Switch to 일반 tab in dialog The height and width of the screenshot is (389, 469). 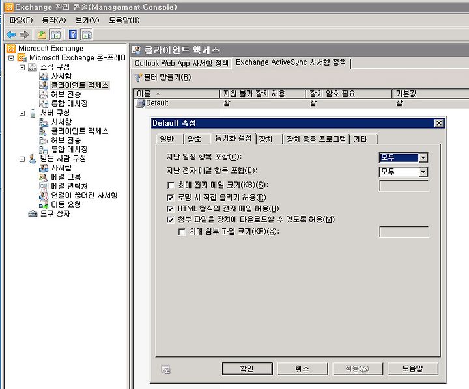[x=169, y=139]
